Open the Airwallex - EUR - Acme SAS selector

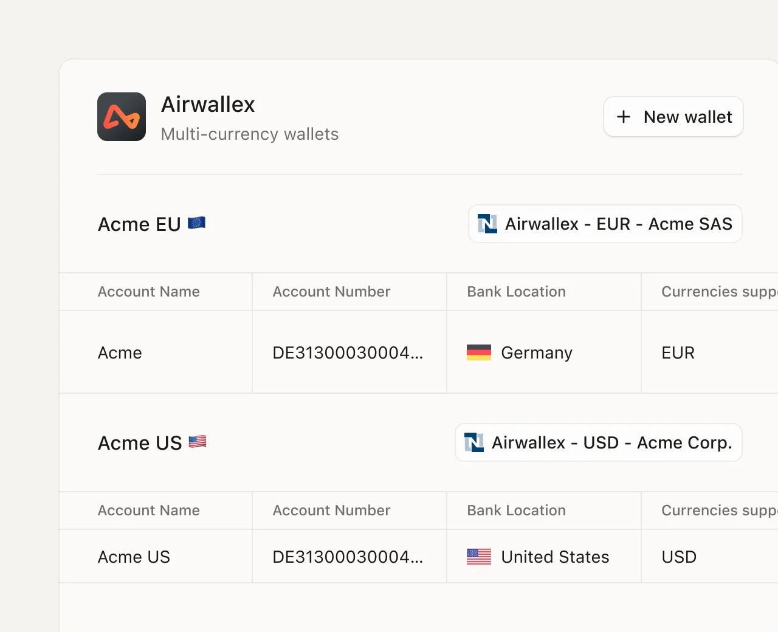click(605, 224)
